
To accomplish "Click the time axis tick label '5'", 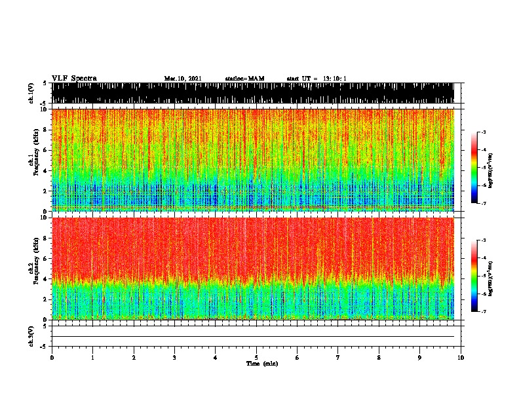I will click(256, 357).
